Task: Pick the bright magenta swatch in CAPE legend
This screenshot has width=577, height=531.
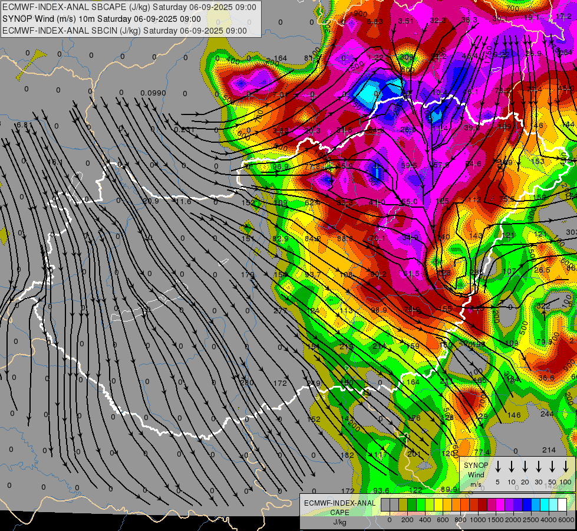Action: coord(500,505)
